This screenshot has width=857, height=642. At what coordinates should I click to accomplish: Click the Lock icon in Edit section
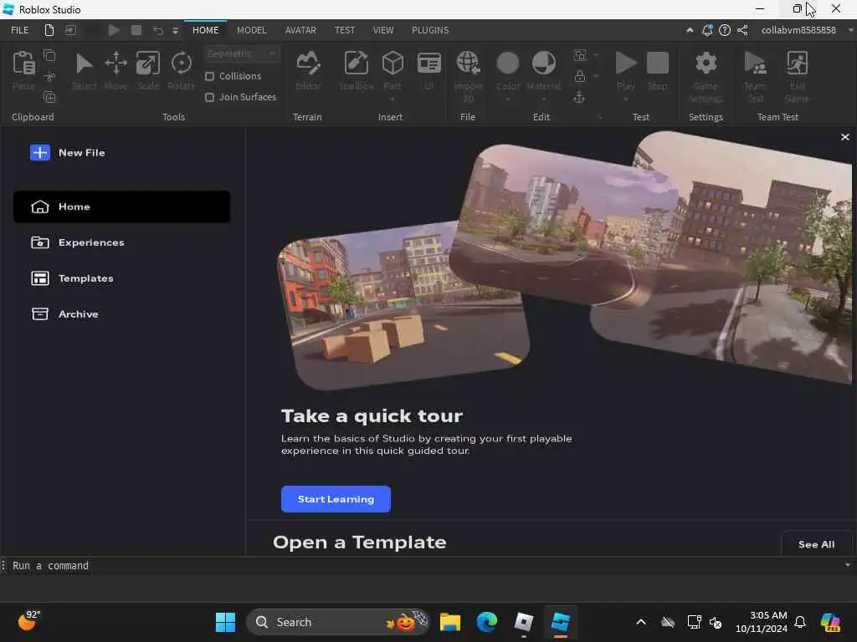pyautogui.click(x=580, y=76)
